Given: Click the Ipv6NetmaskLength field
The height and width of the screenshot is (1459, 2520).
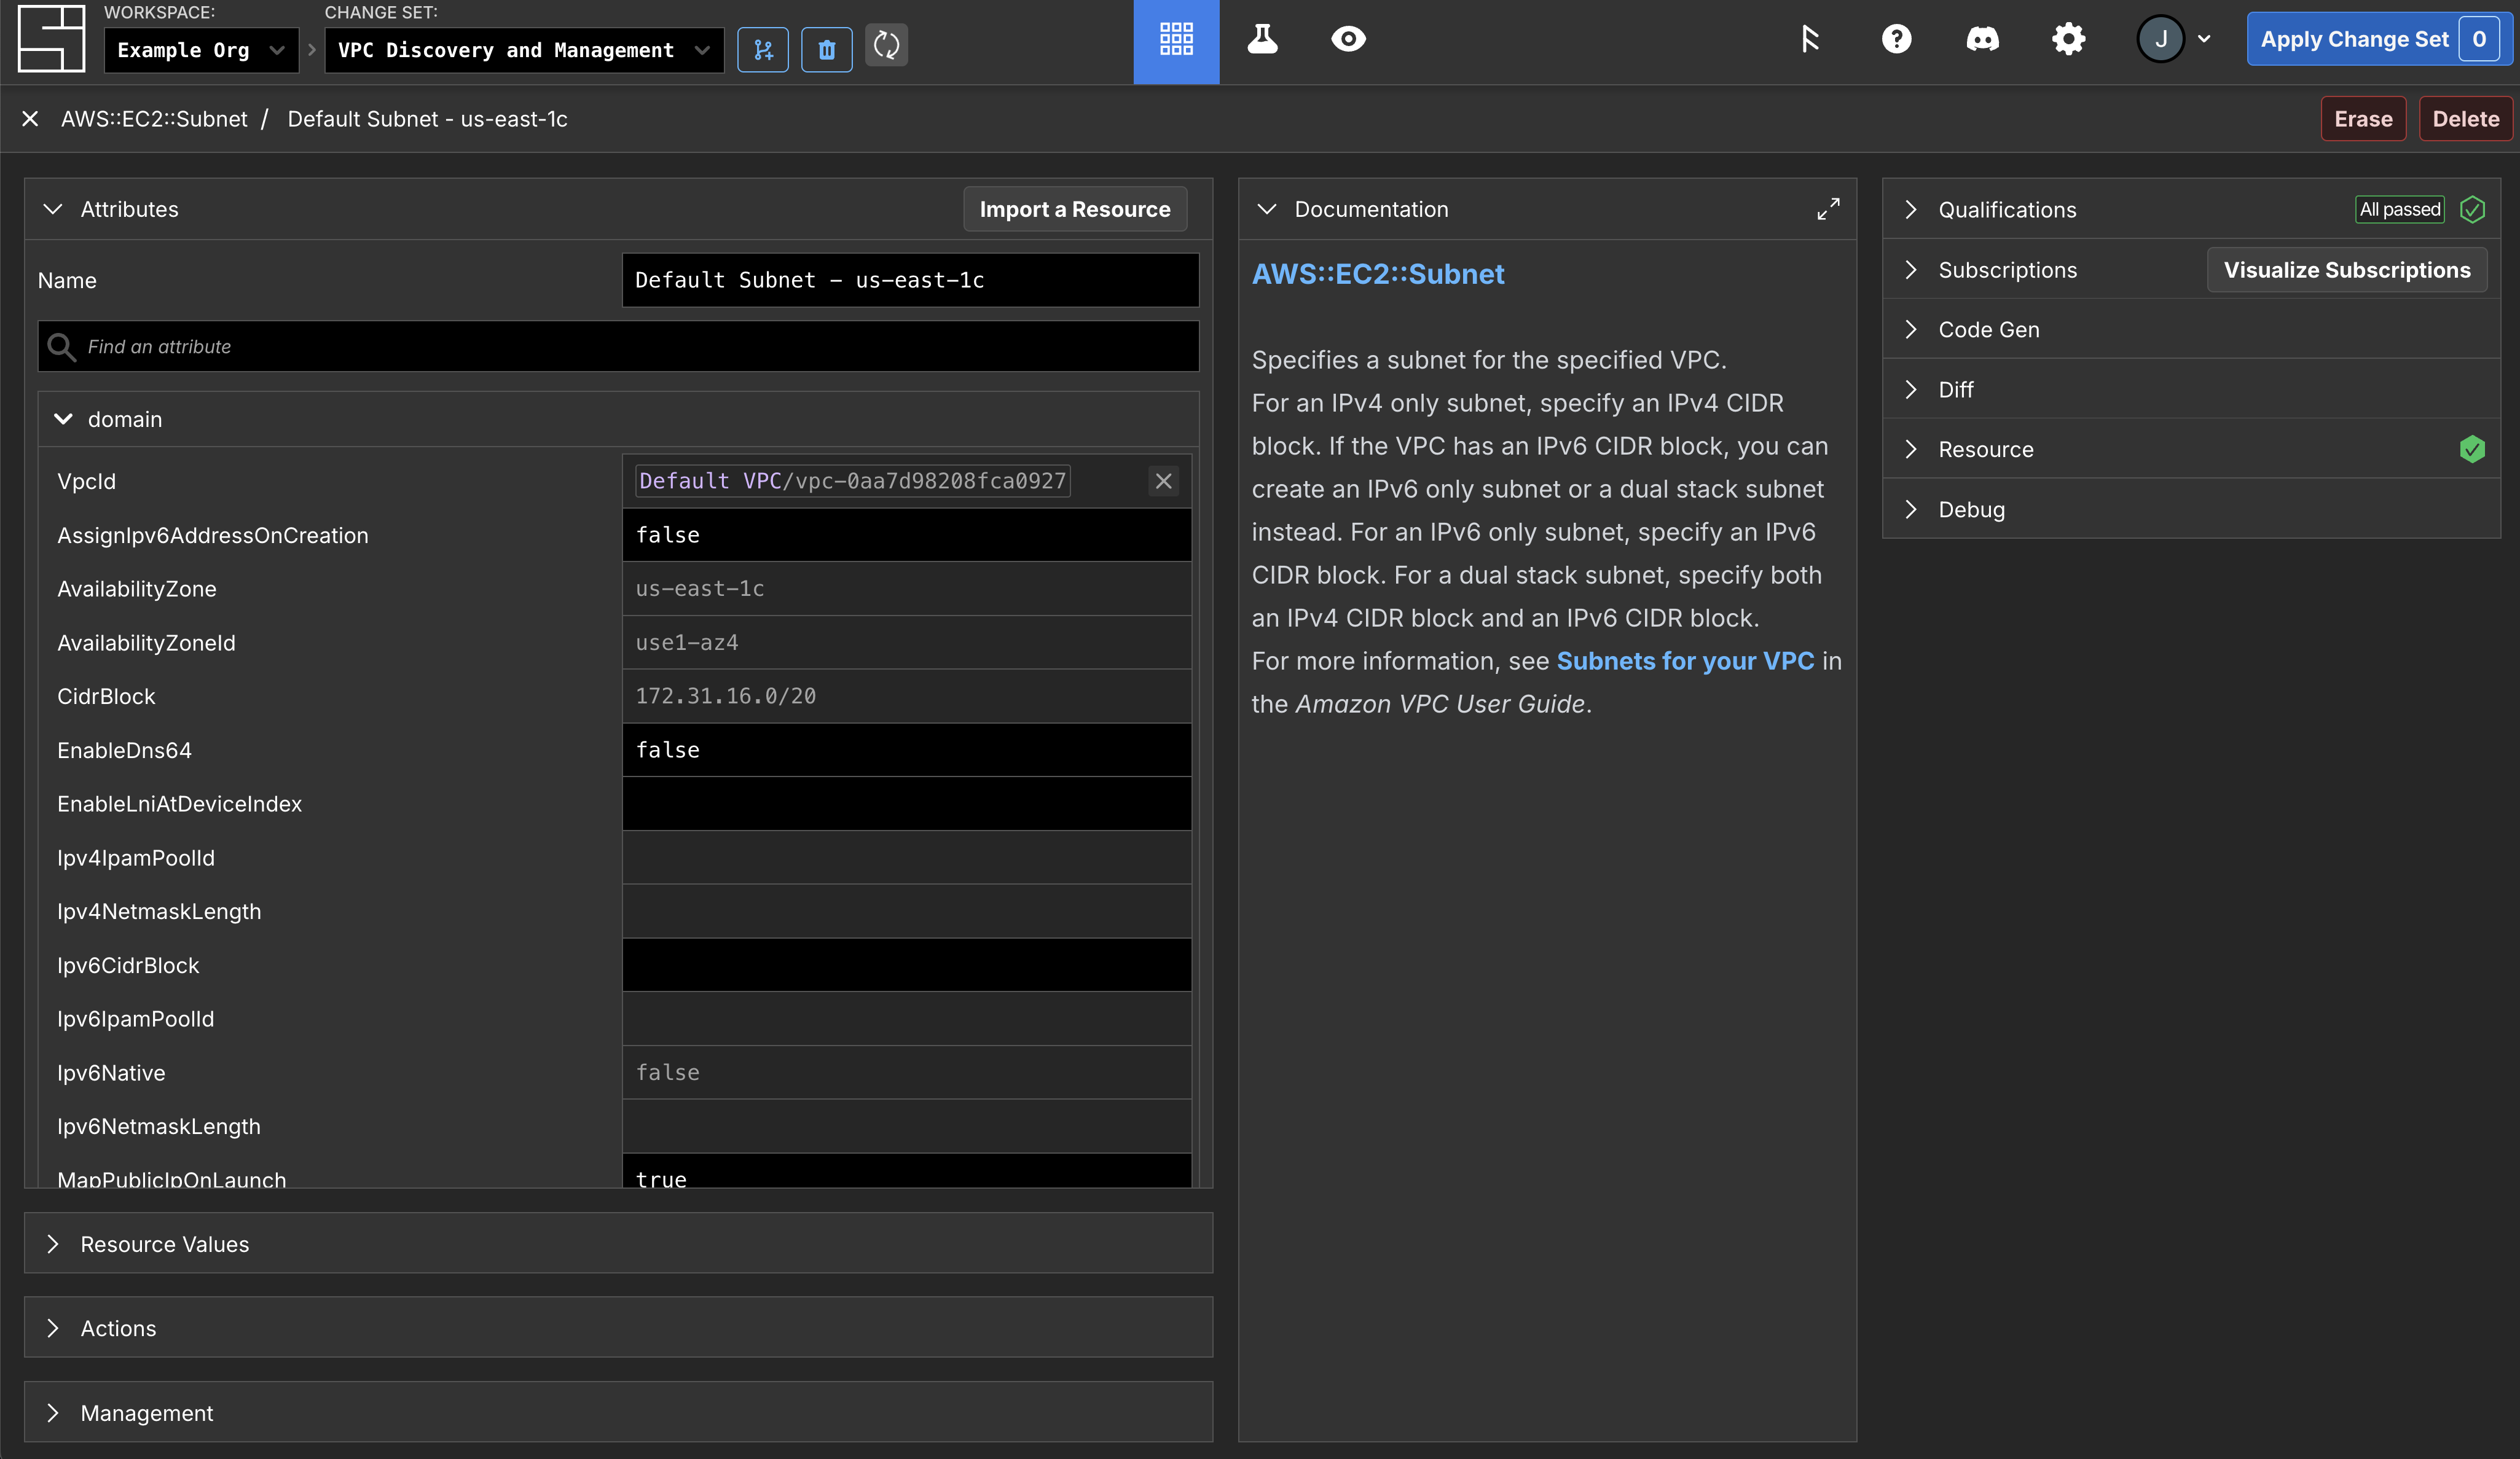Looking at the screenshot, I should pyautogui.click(x=907, y=1126).
